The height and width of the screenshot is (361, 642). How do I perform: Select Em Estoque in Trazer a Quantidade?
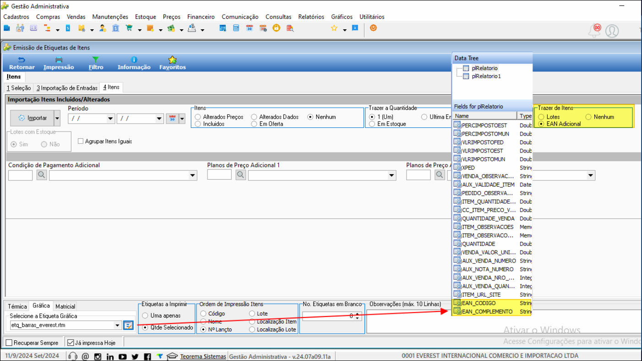(x=372, y=124)
